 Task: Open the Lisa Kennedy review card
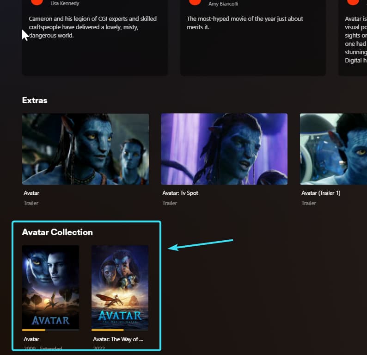pyautogui.click(x=95, y=37)
